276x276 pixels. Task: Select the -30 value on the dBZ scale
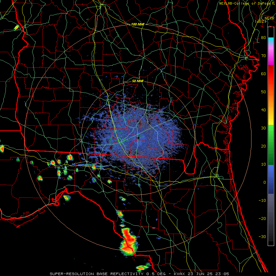point(262,236)
